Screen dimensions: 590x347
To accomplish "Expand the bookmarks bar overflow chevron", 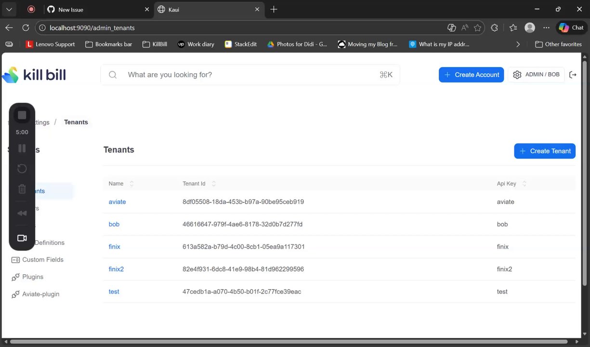I will click(518, 44).
